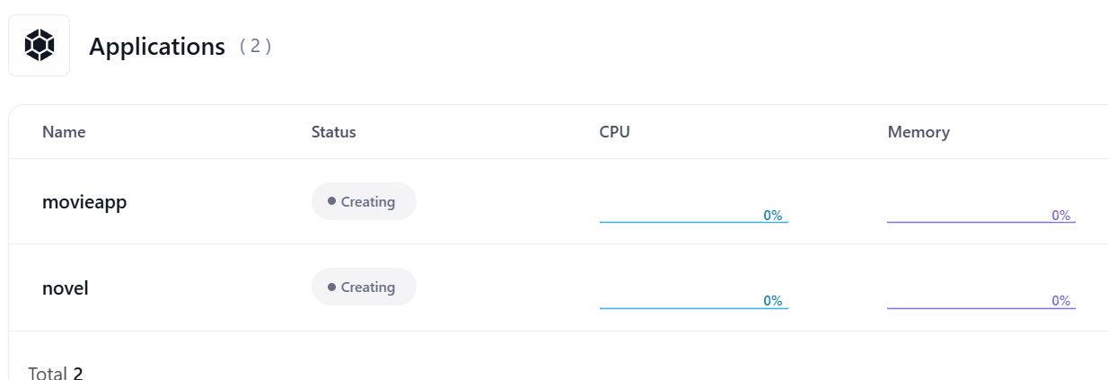
Task: Click the gray status dot for movieapp
Action: (332, 201)
